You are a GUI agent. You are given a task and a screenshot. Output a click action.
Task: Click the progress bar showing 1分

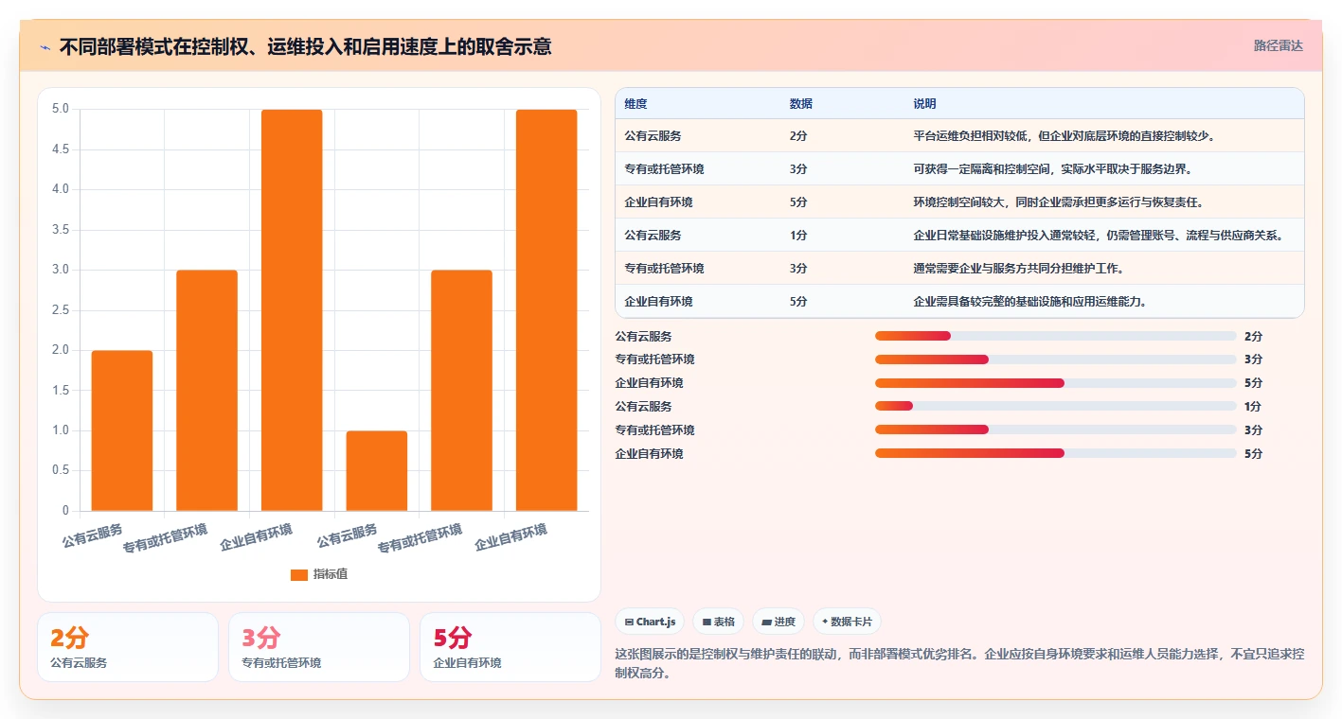tap(1055, 406)
